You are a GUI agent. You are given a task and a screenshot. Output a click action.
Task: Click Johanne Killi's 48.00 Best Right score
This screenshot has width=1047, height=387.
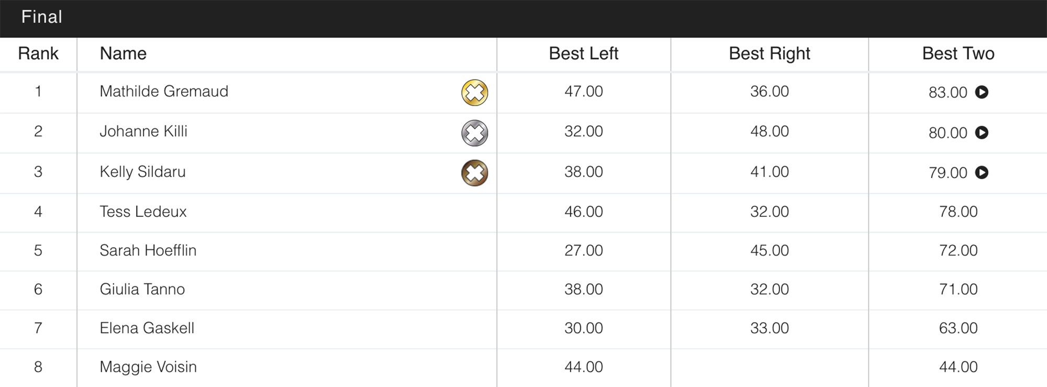click(x=769, y=131)
